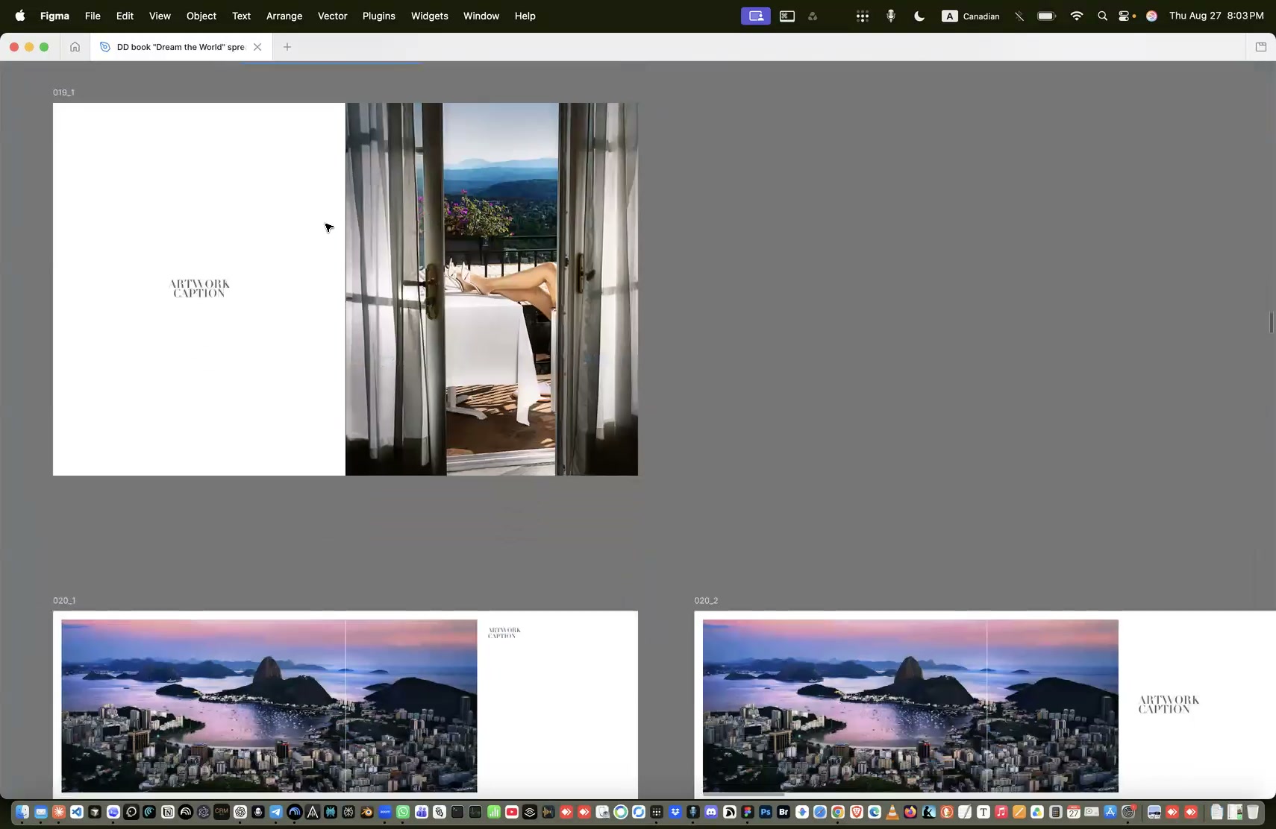Select ARTWORK CAPTION text in frame 019_1
Image resolution: width=1276 pixels, height=829 pixels.
(x=200, y=289)
